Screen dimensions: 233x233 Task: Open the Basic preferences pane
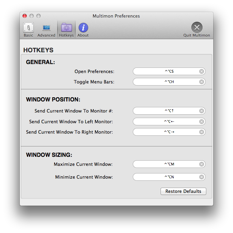28,30
